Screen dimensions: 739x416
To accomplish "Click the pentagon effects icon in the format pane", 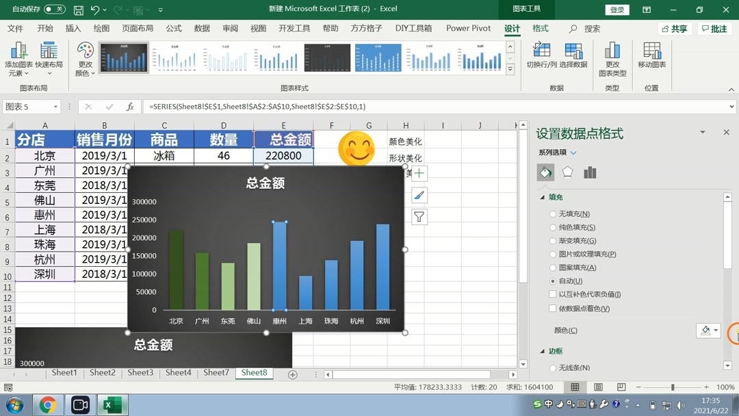I will pos(567,172).
